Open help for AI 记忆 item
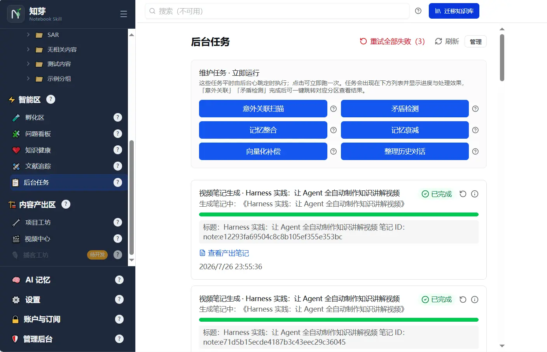Screen dimensions: 547x352 [120, 280]
